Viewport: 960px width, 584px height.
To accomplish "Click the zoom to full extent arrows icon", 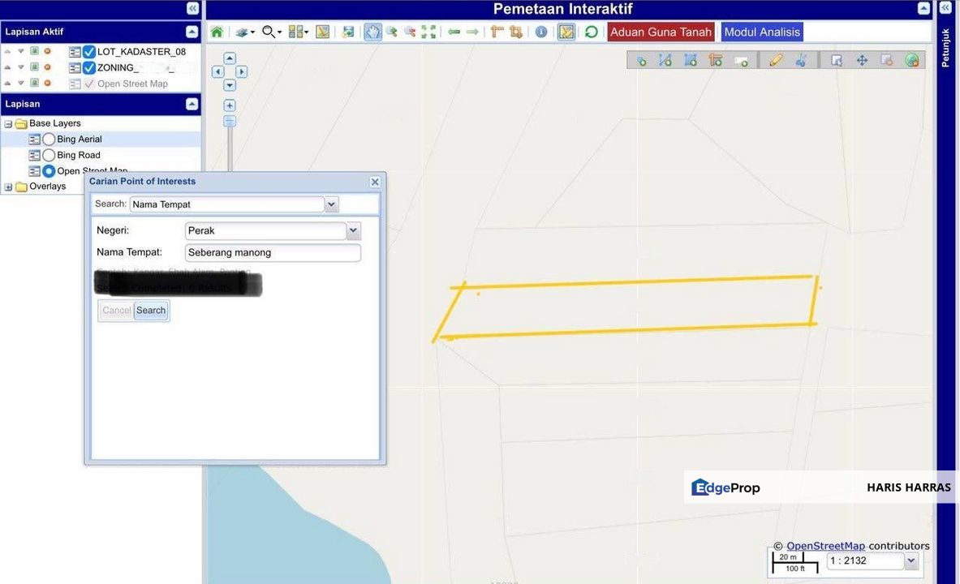I will coord(428,32).
